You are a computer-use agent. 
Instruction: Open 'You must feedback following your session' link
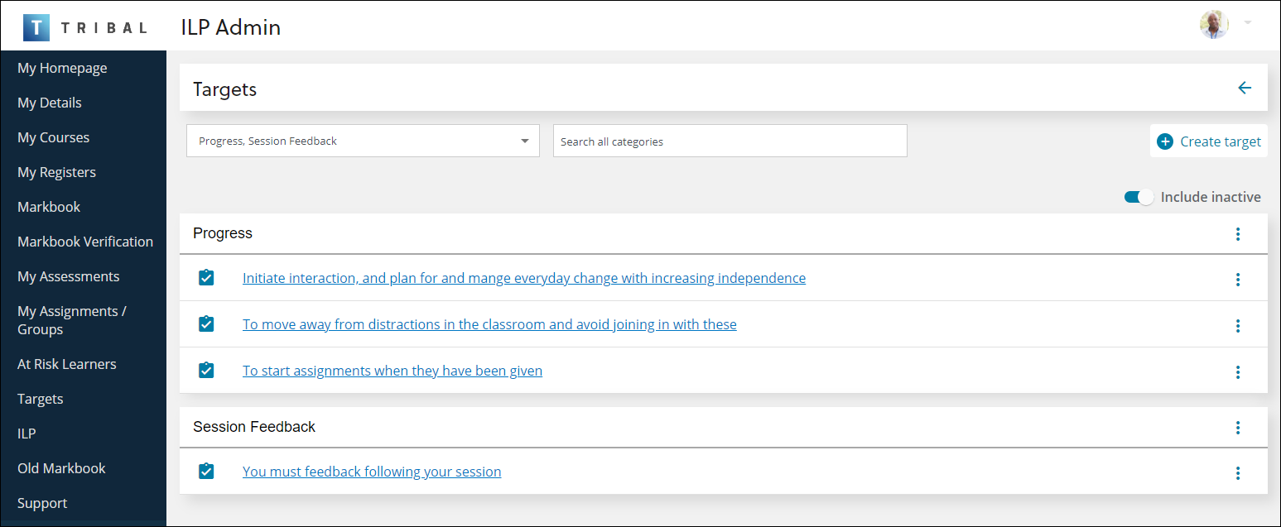(372, 472)
